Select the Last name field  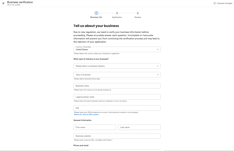[139, 127]
